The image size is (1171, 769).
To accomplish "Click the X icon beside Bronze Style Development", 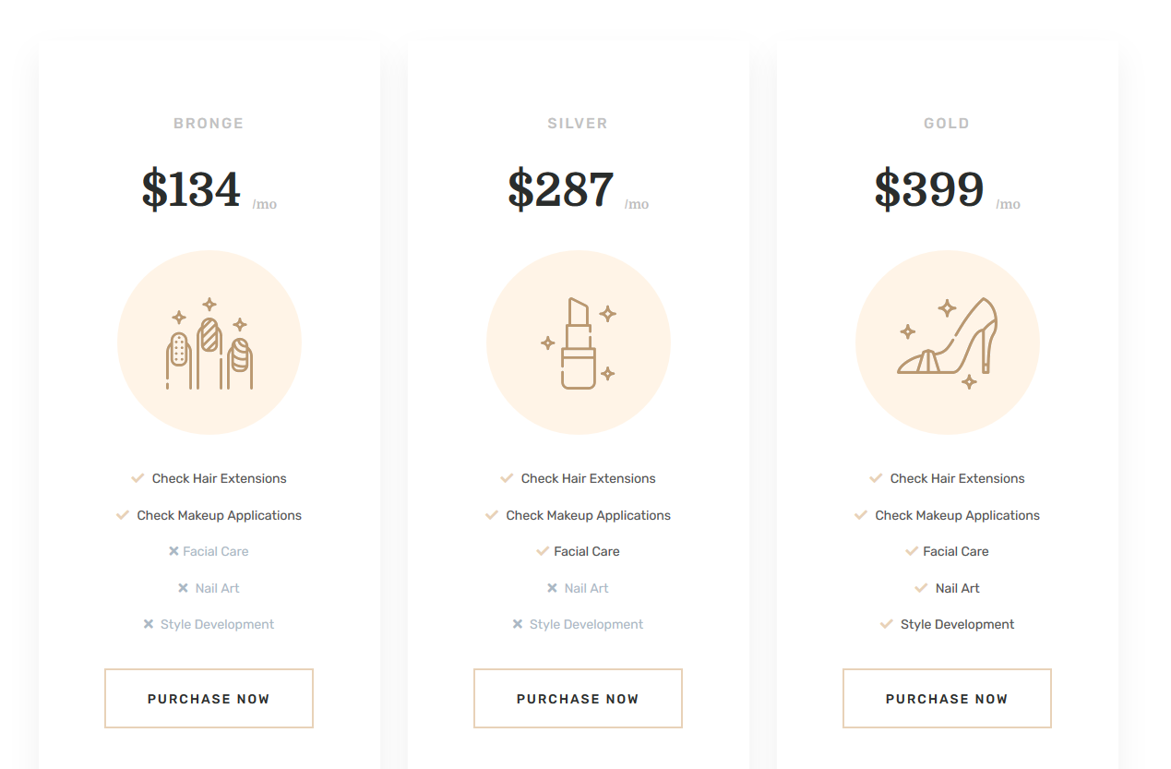I will (x=148, y=624).
